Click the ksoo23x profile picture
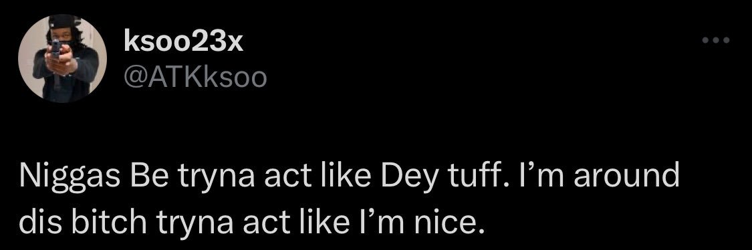The height and width of the screenshot is (250, 752). [62, 59]
